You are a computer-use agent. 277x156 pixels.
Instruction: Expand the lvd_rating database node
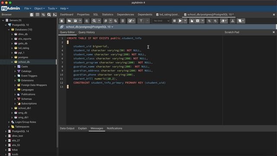[x=12, y=48]
